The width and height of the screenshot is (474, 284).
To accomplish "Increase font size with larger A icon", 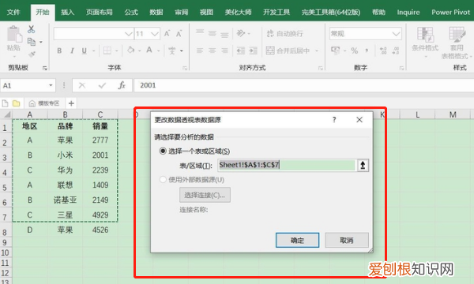I will coord(167,33).
